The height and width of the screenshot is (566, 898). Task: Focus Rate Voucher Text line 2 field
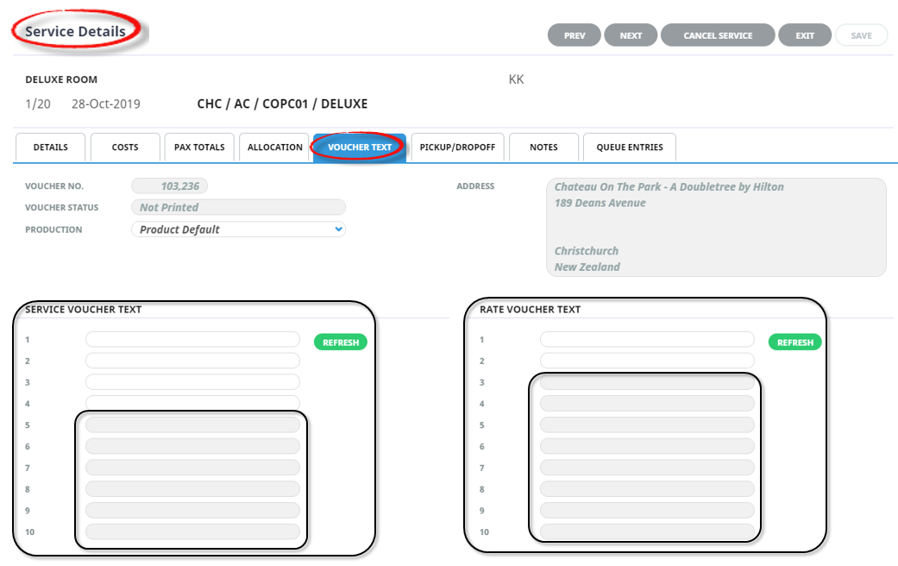coord(647,361)
